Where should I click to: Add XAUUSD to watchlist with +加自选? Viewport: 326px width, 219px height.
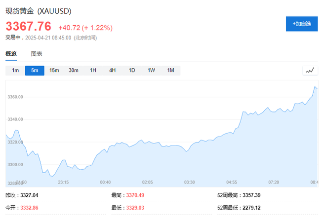pyautogui.click(x=302, y=24)
